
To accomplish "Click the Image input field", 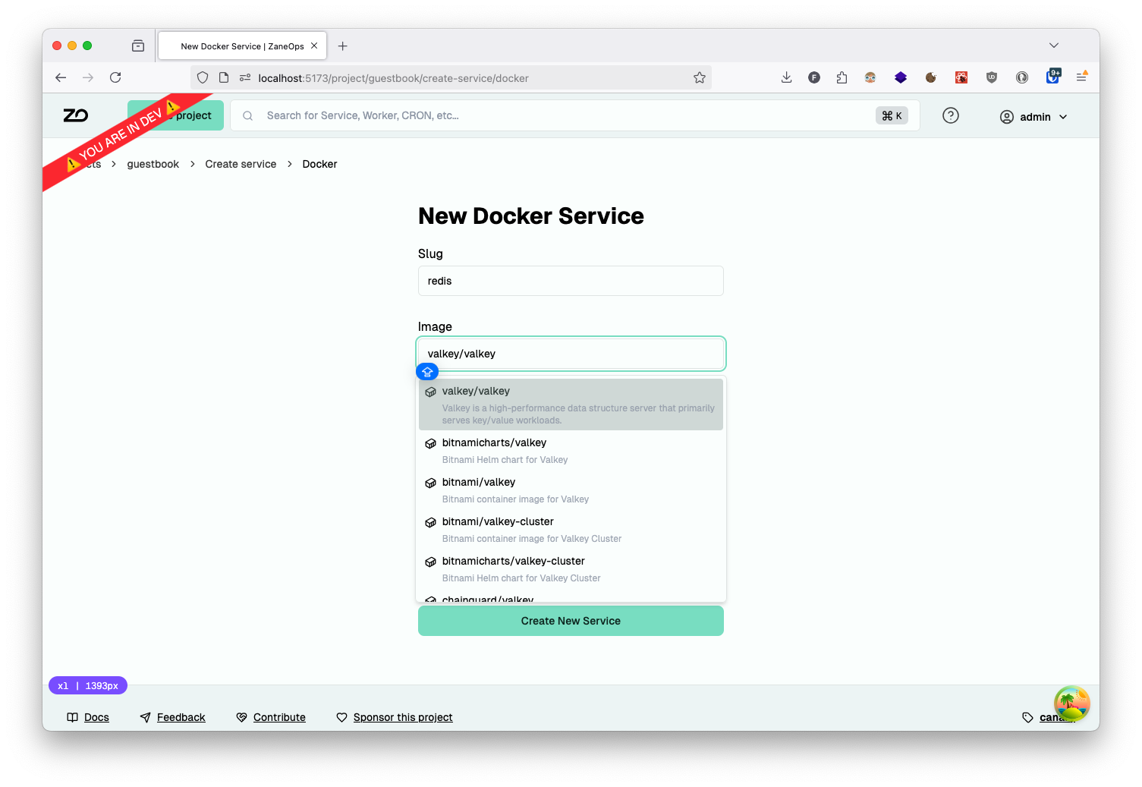I will tap(571, 354).
